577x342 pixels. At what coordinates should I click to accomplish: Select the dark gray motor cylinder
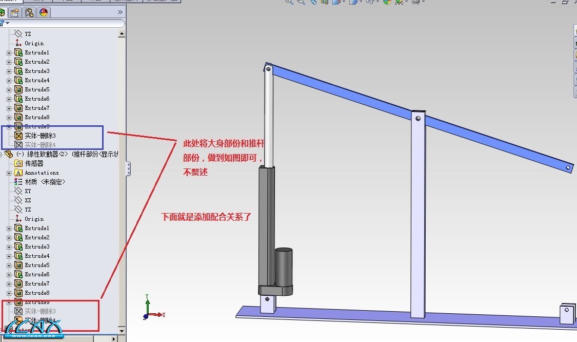point(284,267)
